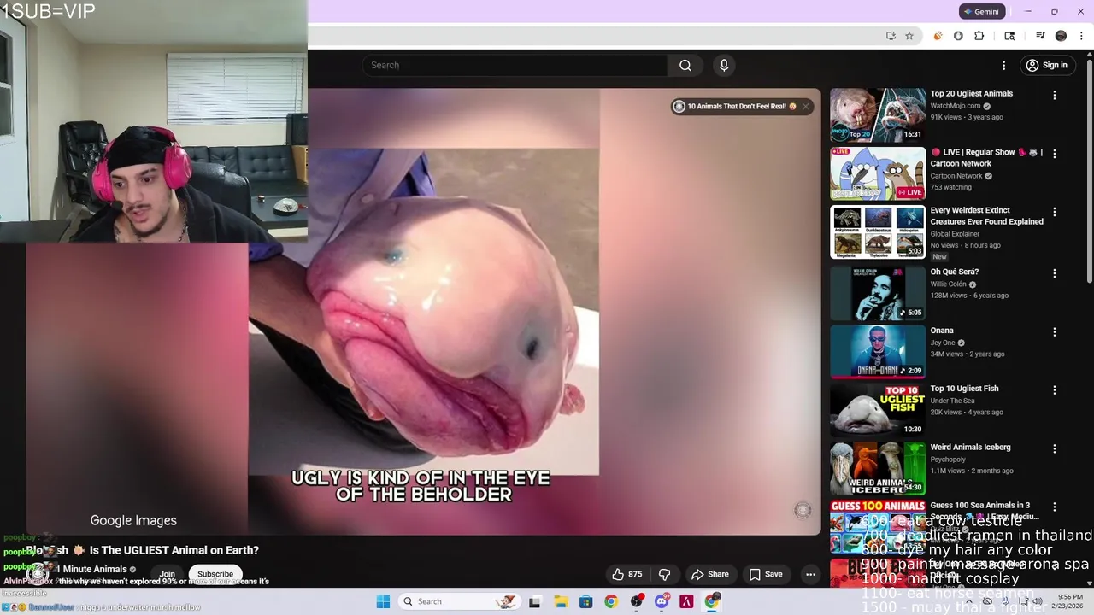Open more actions menu below the video
The image size is (1094, 615).
pos(810,574)
